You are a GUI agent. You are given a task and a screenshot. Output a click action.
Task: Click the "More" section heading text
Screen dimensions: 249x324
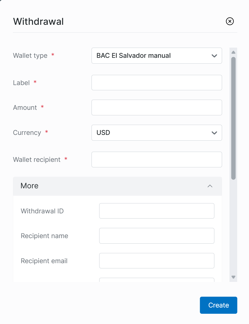point(29,186)
